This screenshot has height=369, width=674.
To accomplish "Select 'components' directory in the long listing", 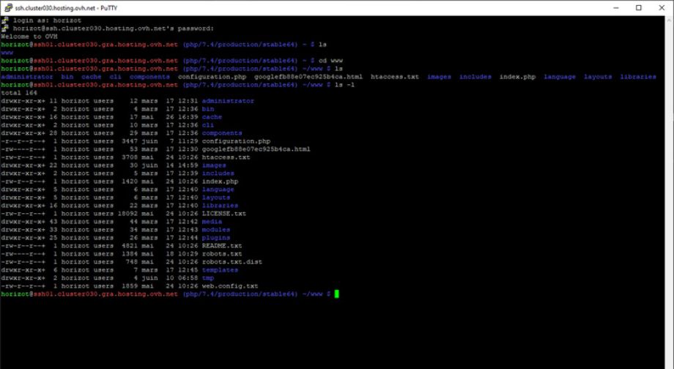I will click(x=222, y=133).
